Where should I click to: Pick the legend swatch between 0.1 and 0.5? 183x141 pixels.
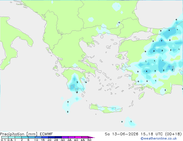click(x=5, y=137)
